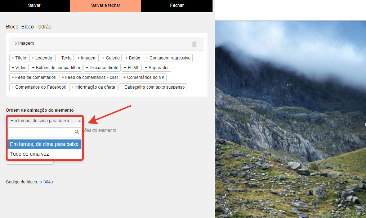Insert a Galeria element
This screenshot has height=218, width=366.
tap(111, 58)
